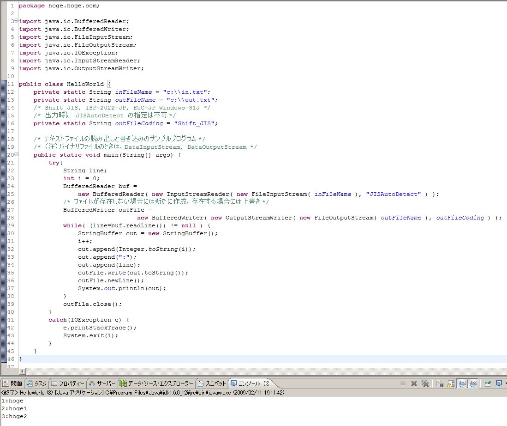
Task: Click the "Shift_JIS" string literal
Action: click(x=194, y=123)
